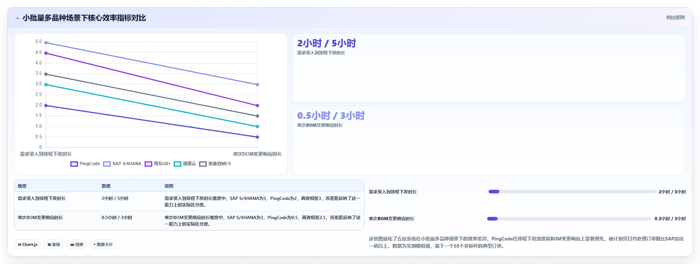Click the table cell 需求录入到排程下发时长
700x264 pixels.
(42, 198)
